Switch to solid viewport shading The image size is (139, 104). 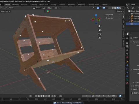pos(115,8)
